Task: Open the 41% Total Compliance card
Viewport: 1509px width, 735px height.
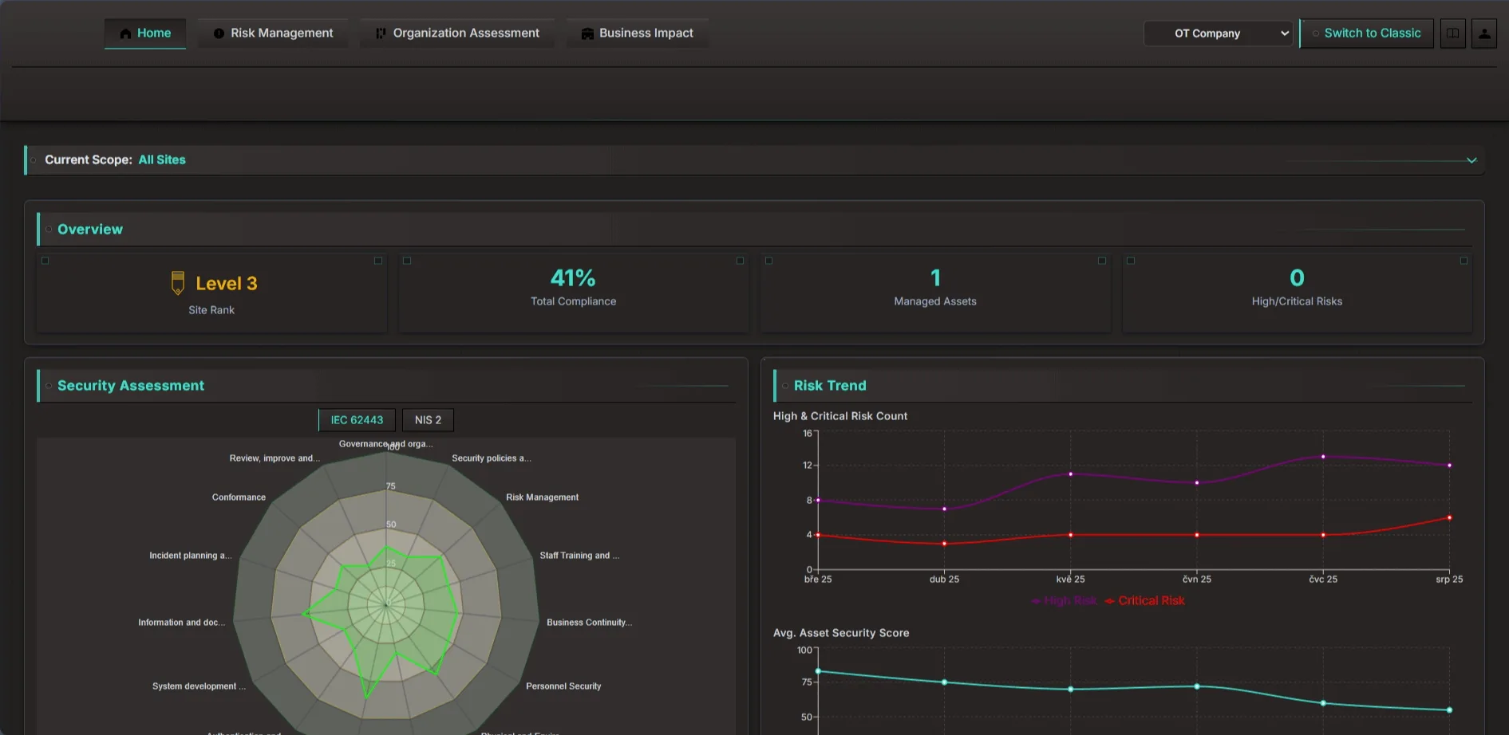Action: 573,289
